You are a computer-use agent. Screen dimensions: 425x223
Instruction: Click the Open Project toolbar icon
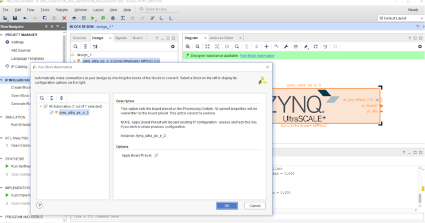[5, 18]
